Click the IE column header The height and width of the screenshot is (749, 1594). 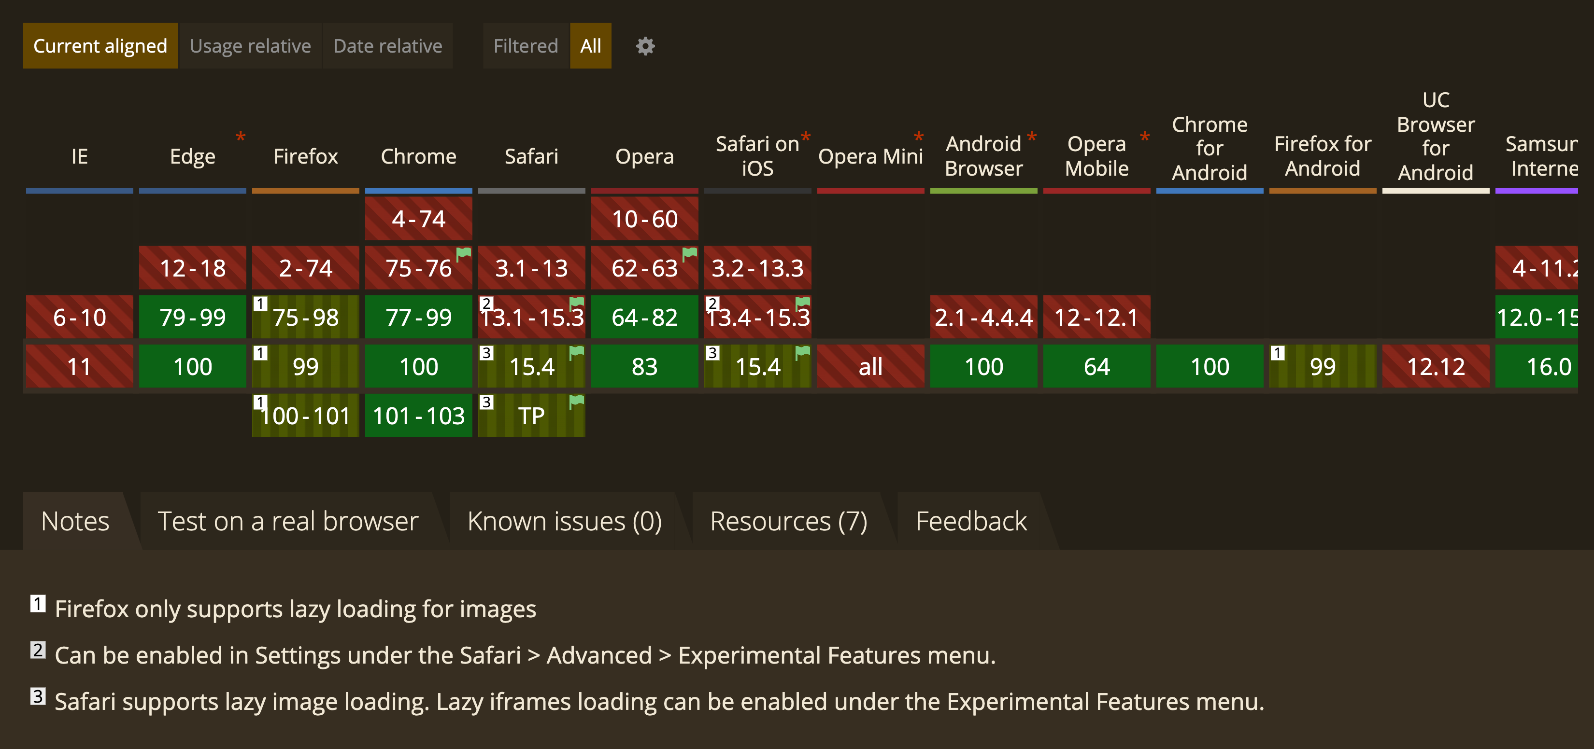pos(80,156)
